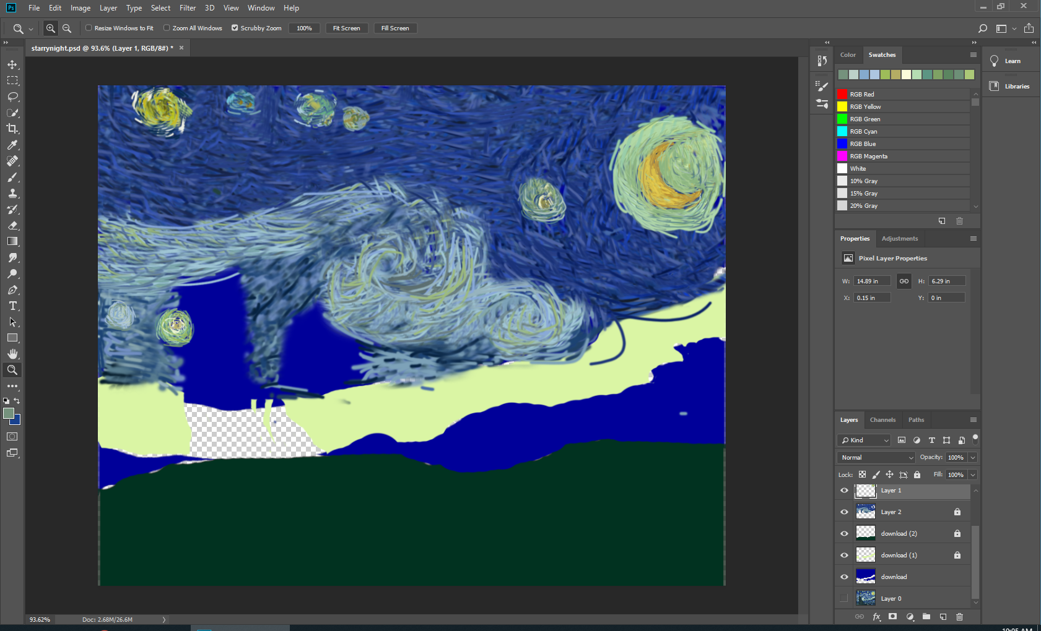
Task: Delete layer using trash icon in Layers panel
Action: click(x=959, y=617)
